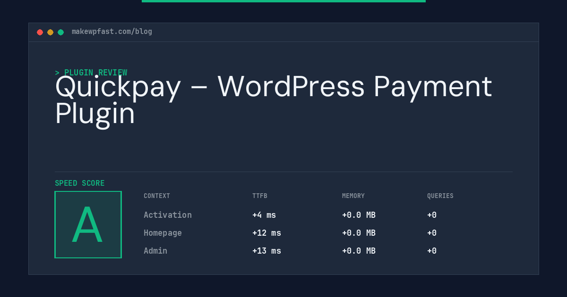Click the '+13 ms' Admin TTFB value

point(266,251)
